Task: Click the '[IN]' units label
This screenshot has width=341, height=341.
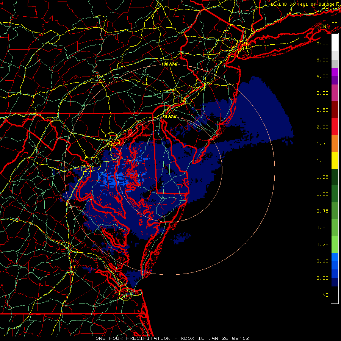Action: (x=324, y=26)
